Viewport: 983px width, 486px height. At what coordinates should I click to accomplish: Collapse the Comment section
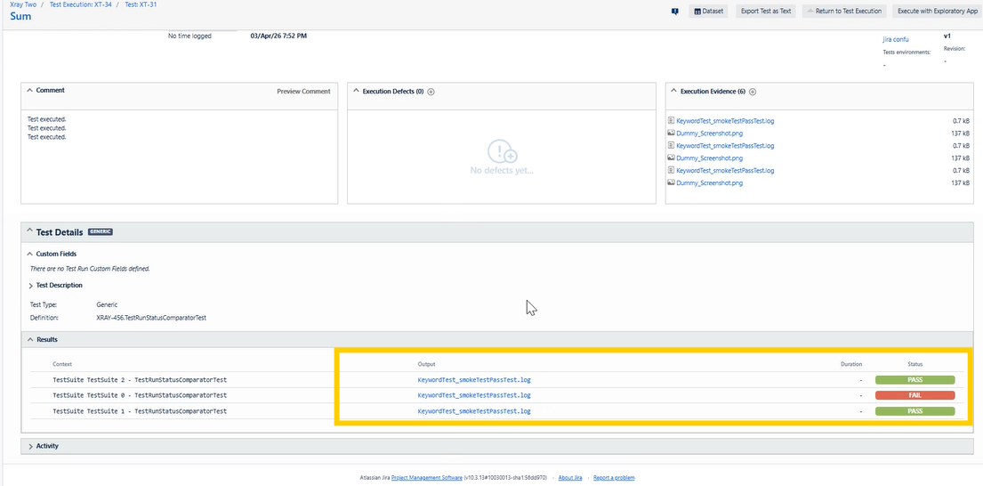tap(30, 91)
